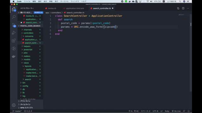Open application_c... file in controllers

[31, 40]
